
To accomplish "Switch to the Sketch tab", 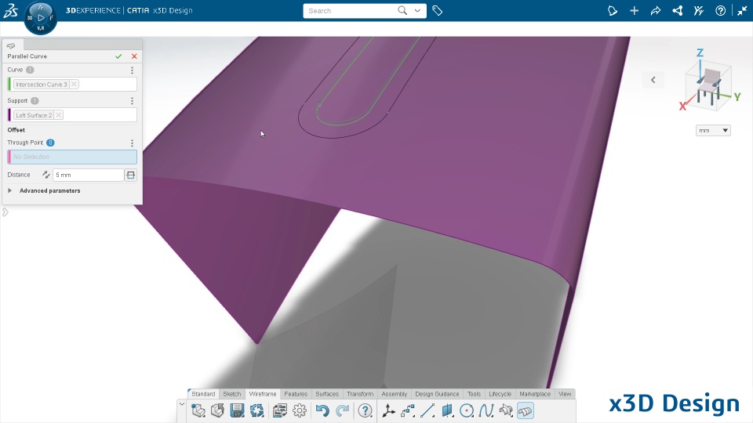I will pos(232,394).
